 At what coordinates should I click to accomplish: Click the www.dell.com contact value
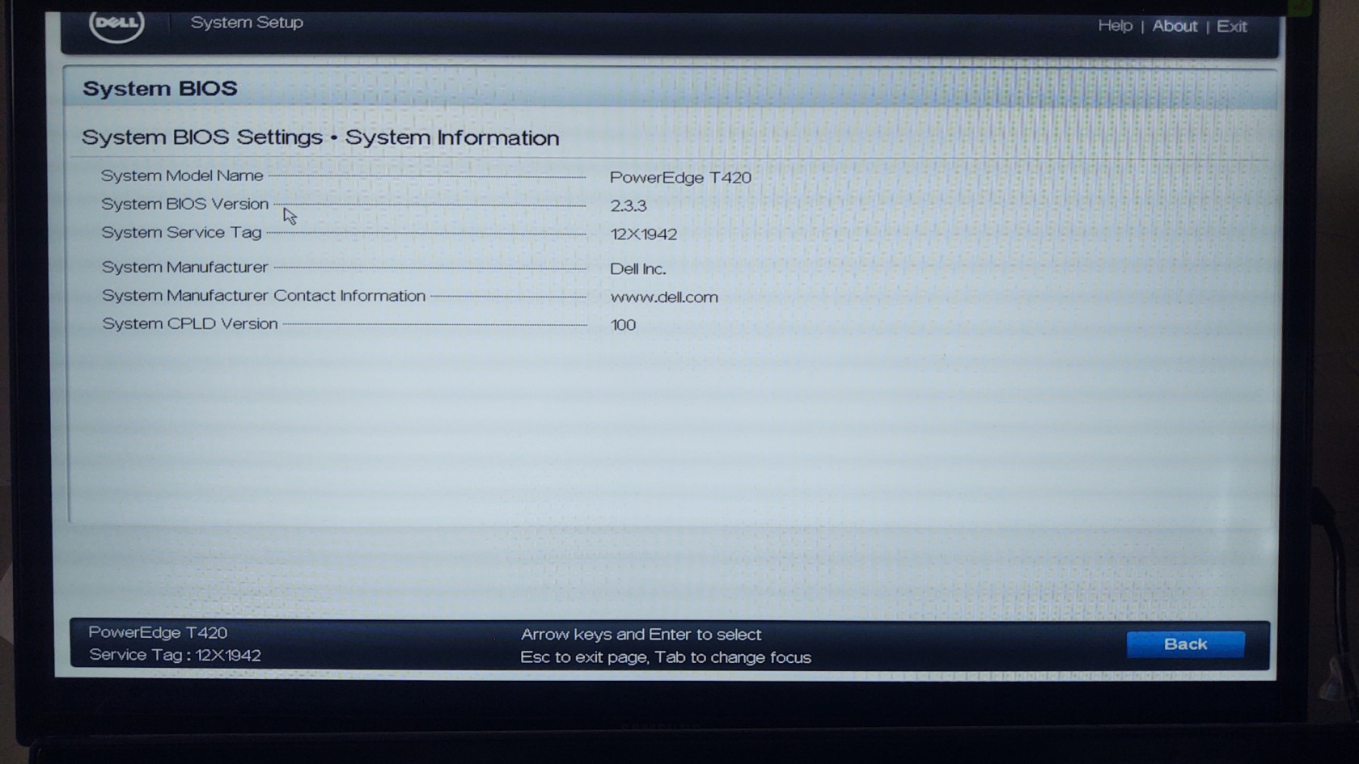[x=664, y=298]
